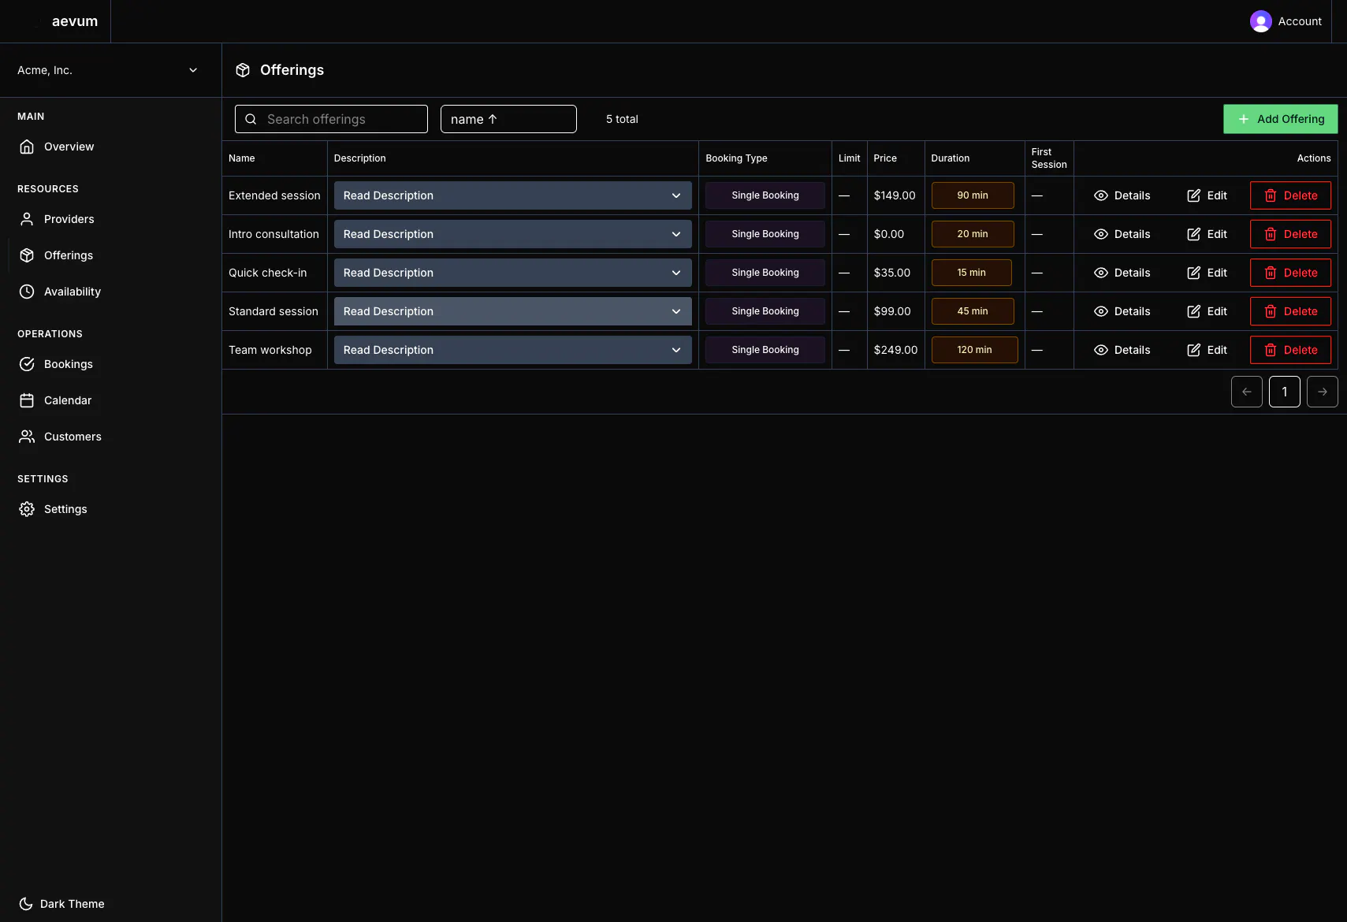The height and width of the screenshot is (922, 1347).
Task: Click the Account avatar icon
Action: click(1261, 21)
